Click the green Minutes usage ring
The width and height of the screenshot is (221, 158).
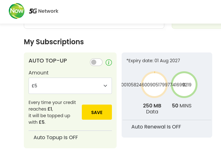(184, 85)
